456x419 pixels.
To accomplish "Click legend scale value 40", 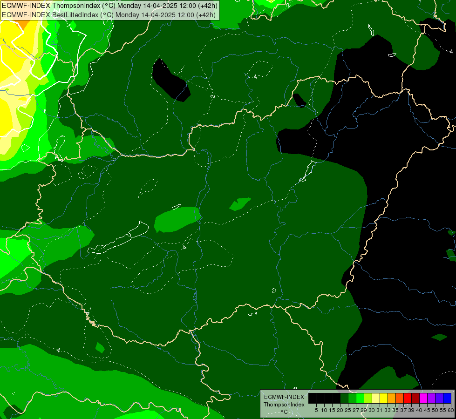I will coord(420,410).
